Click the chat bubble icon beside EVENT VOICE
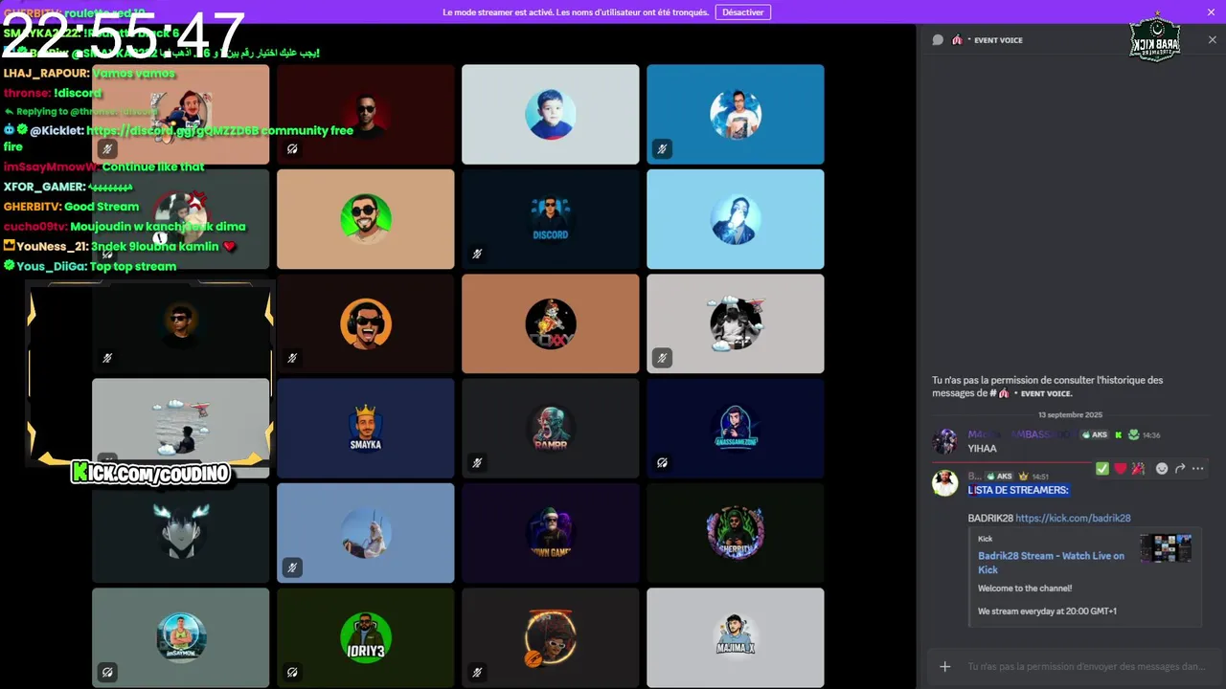Screen dimensions: 1226x689 pos(938,40)
